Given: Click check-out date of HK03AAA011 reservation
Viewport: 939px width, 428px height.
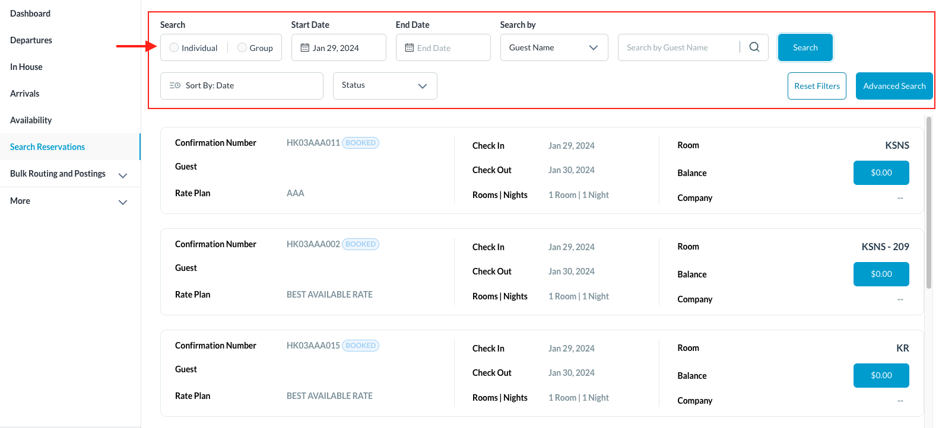Looking at the screenshot, I should pyautogui.click(x=572, y=170).
